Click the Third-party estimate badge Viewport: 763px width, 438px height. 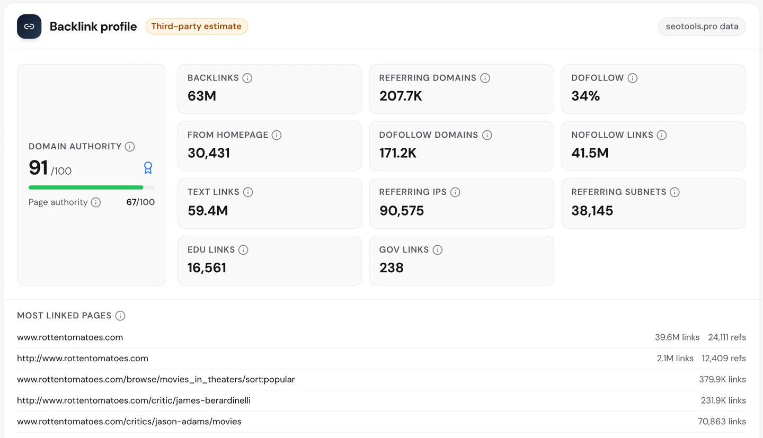click(x=197, y=26)
